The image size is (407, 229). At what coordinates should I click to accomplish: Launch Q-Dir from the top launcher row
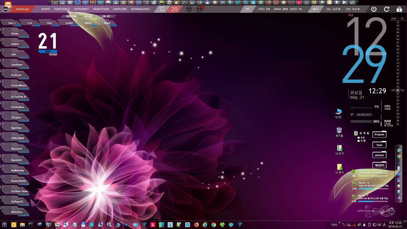[x=31, y=23]
